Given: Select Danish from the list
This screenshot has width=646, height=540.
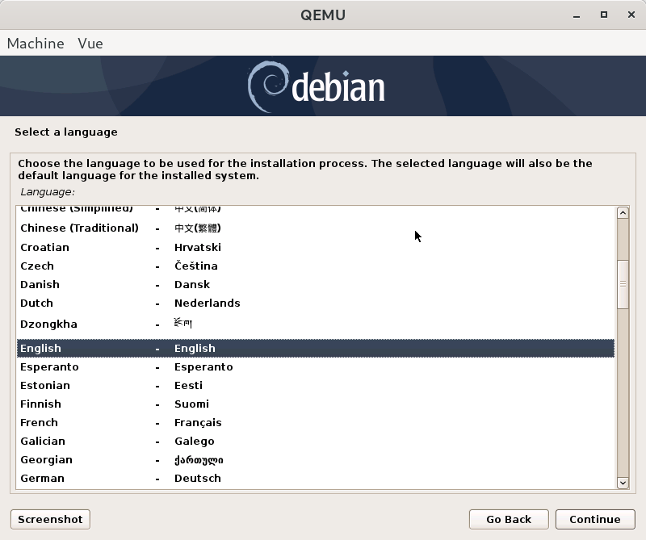Looking at the screenshot, I should [x=40, y=284].
